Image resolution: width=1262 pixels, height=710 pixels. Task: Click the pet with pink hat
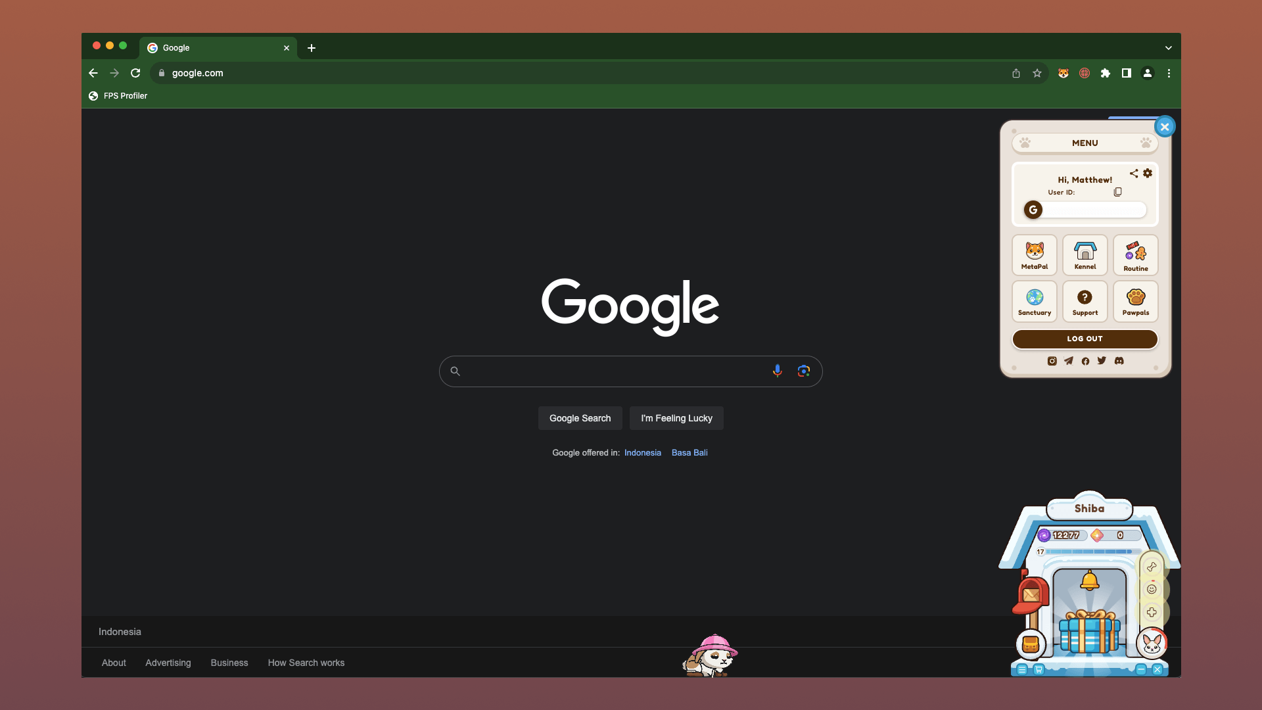click(x=710, y=655)
